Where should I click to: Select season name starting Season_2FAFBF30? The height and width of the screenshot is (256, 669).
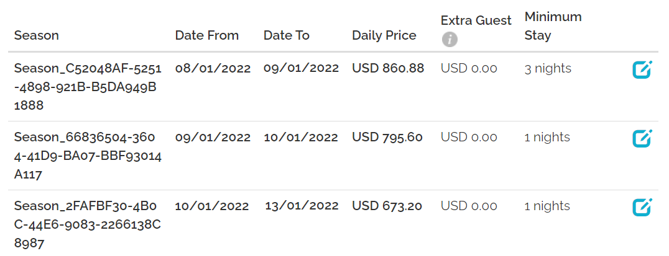88,224
